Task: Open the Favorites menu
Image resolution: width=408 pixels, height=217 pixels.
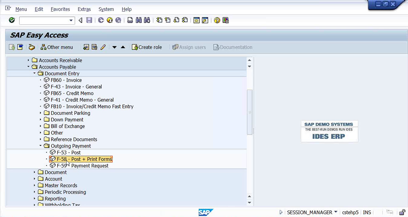Action: [60, 9]
